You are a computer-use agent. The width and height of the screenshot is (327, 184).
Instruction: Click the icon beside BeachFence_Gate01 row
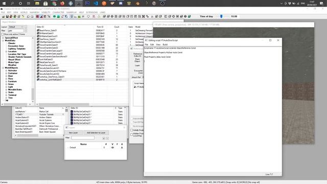pos(38,31)
